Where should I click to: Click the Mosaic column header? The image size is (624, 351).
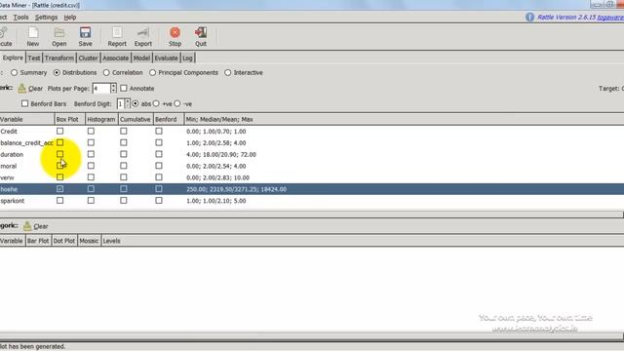[89, 241]
